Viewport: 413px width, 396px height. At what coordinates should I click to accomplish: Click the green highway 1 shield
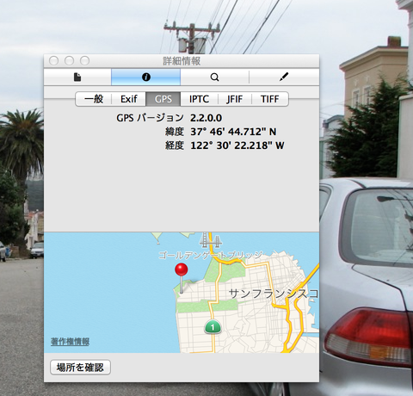[213, 327]
